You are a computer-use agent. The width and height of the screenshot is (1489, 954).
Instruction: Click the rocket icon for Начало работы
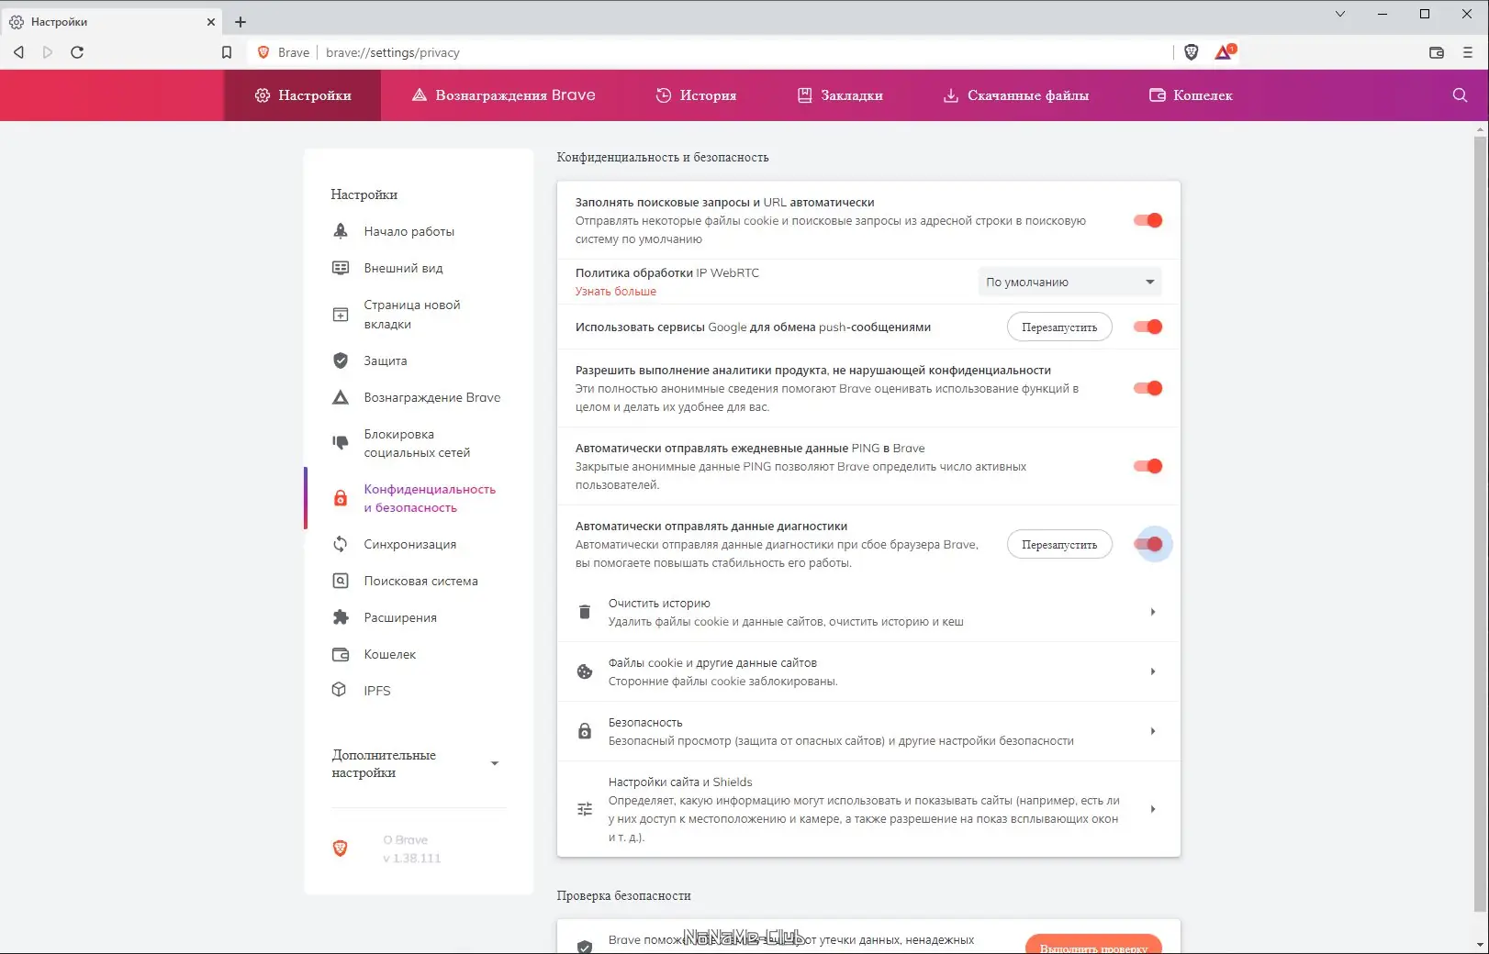341,231
